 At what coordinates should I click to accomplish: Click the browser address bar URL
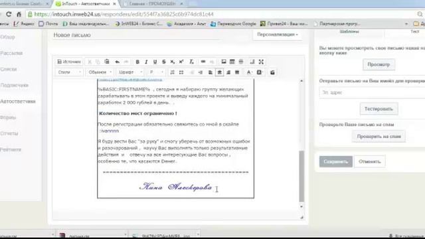point(124,14)
